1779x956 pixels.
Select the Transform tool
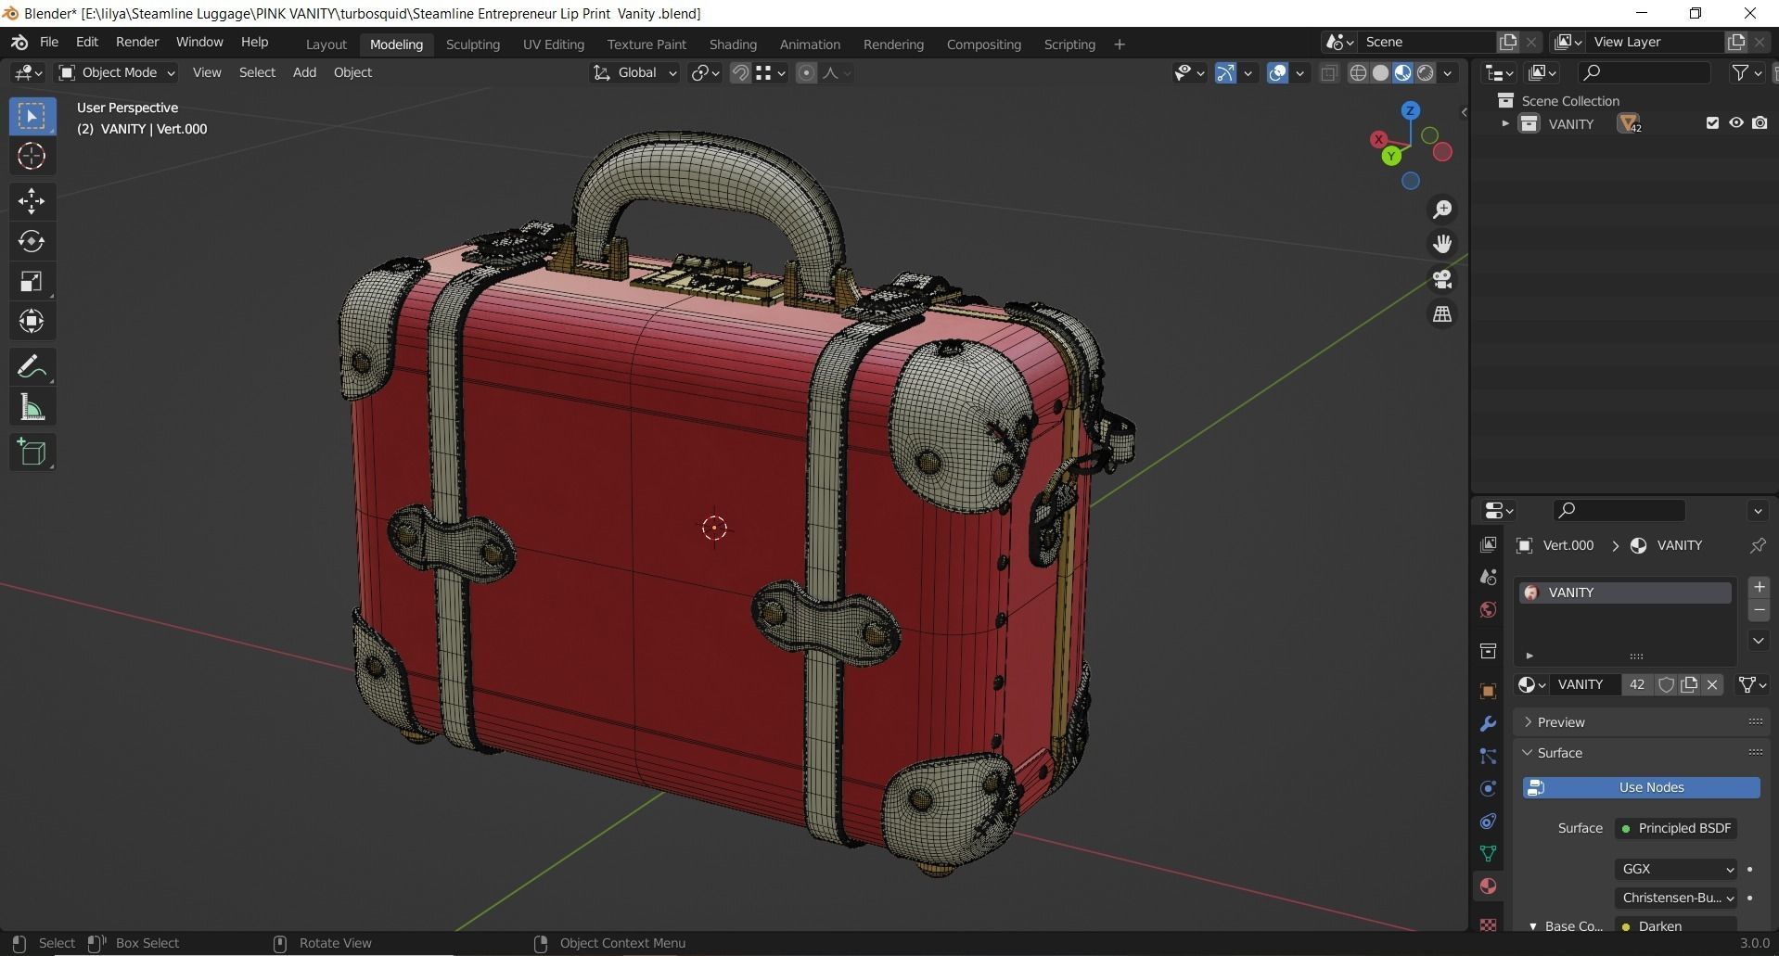[x=32, y=321]
